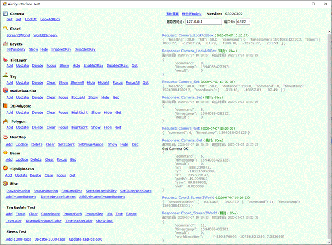Click Tag ShowAll link

pos(77,82)
